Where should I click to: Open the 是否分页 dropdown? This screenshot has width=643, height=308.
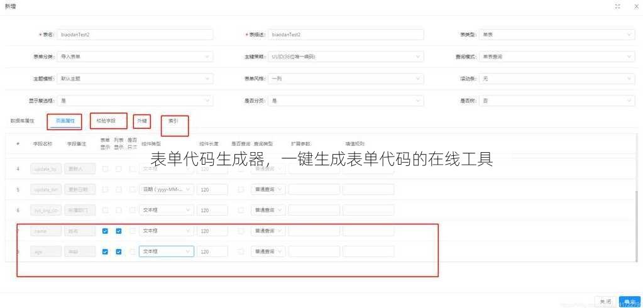coord(346,101)
